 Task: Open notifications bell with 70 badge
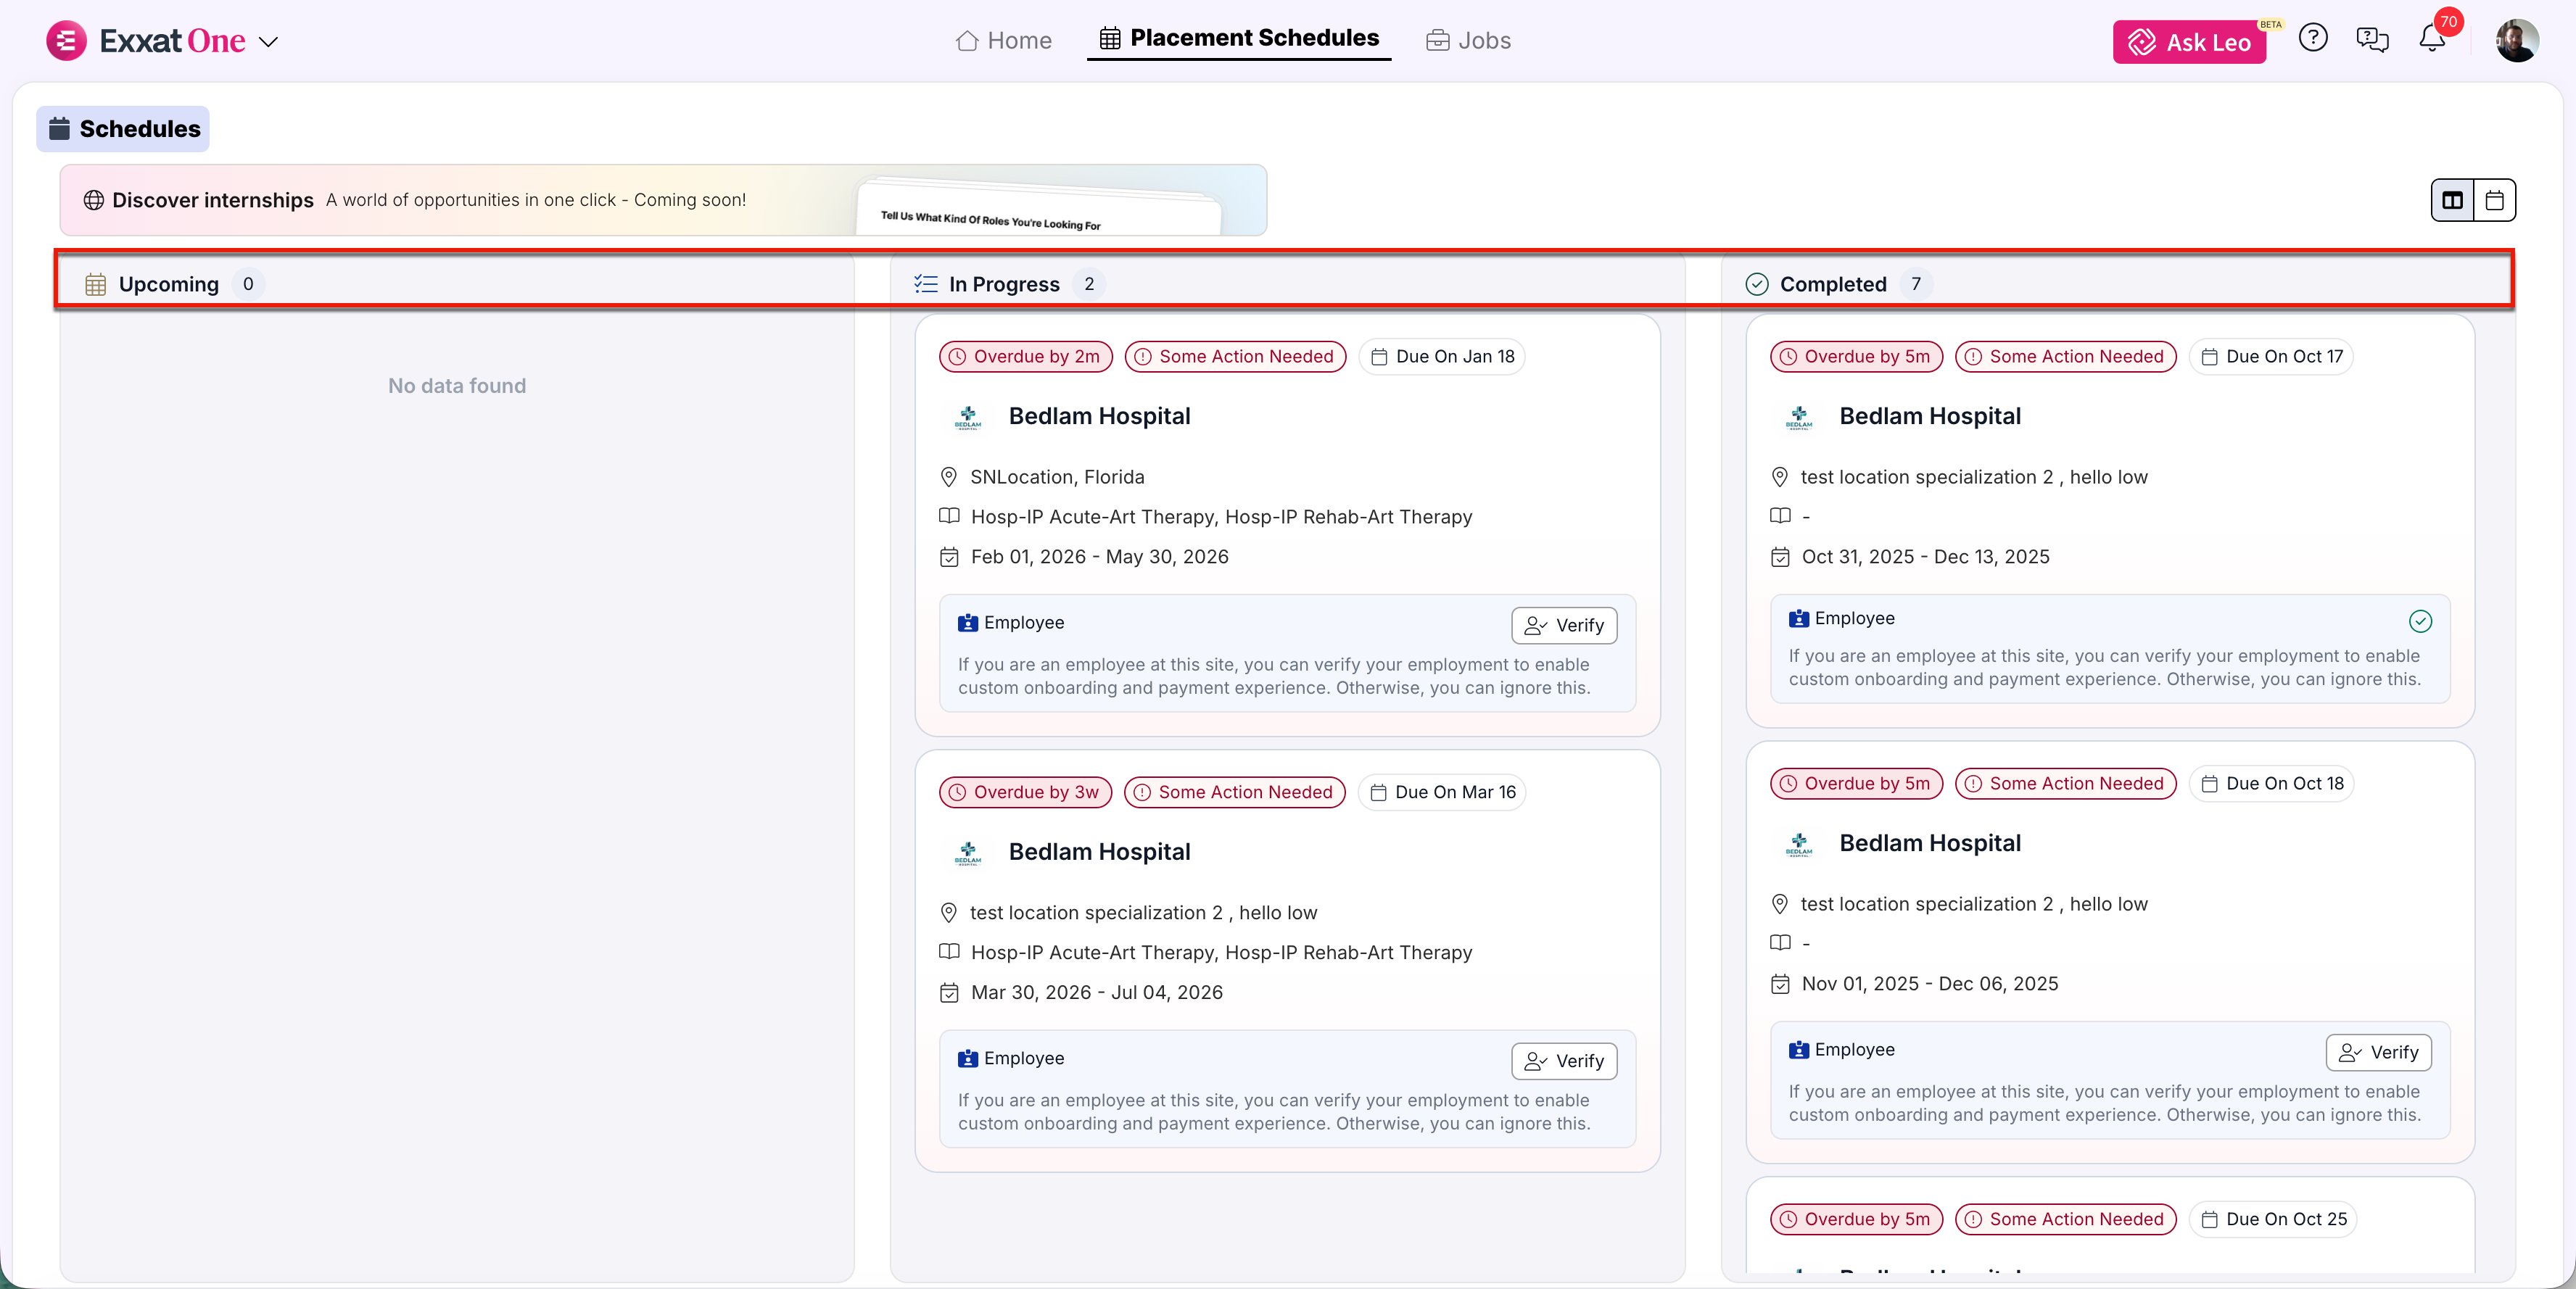coord(2432,39)
